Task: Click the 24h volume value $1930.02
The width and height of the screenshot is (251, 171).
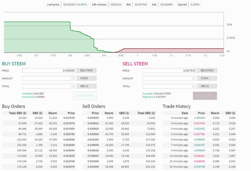Action: click(116, 4)
